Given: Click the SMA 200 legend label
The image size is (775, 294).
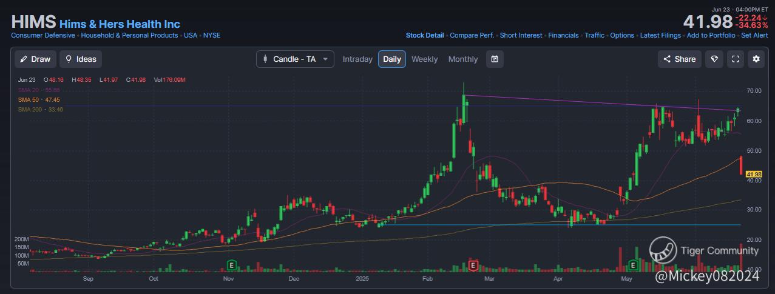Looking at the screenshot, I should pos(41,109).
